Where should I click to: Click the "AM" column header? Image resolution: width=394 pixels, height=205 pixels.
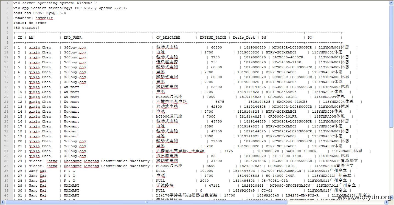point(31,38)
